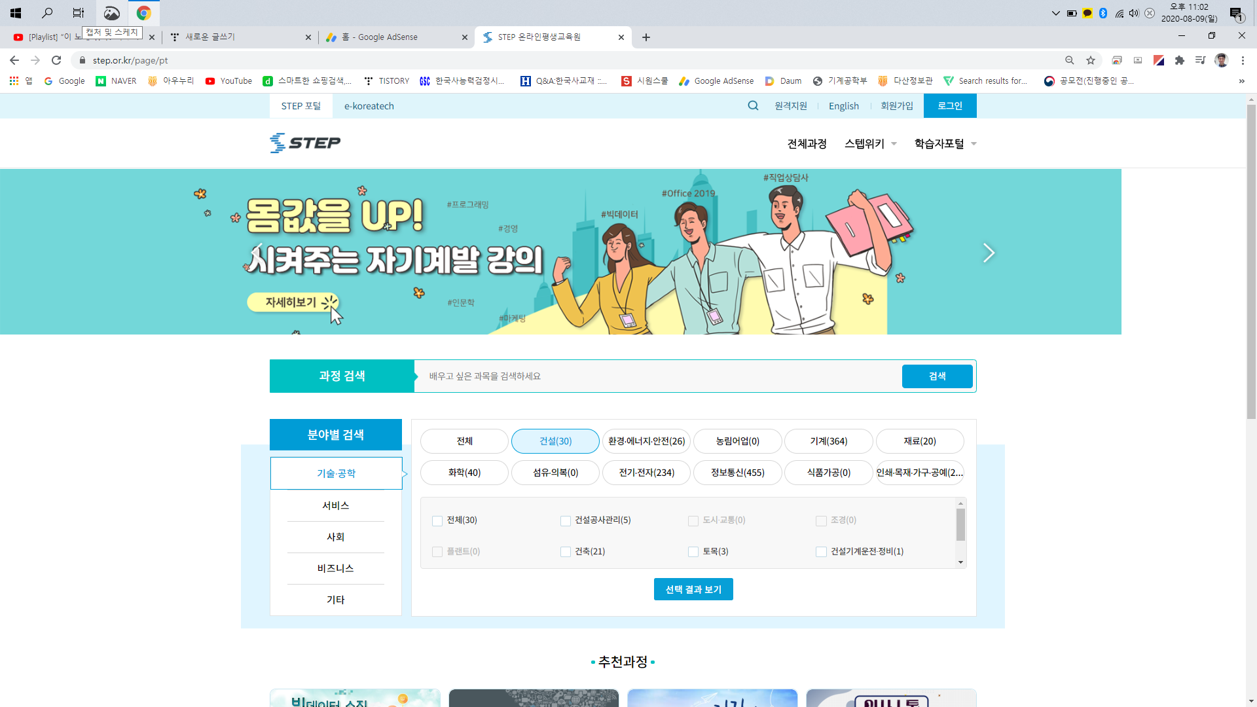Click the browser zoom magnifier icon

tap(1070, 60)
